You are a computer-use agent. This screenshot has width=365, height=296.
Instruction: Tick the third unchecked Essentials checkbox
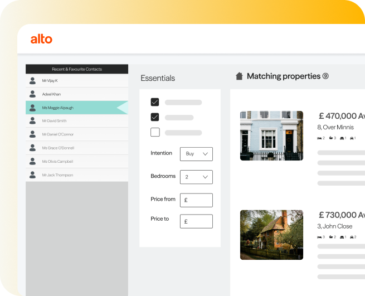pos(155,132)
